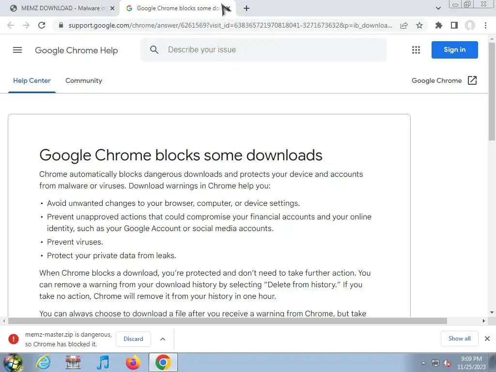Click 'Protect your private data from leaks.'
Screen dimensions: 496x372
(111, 256)
